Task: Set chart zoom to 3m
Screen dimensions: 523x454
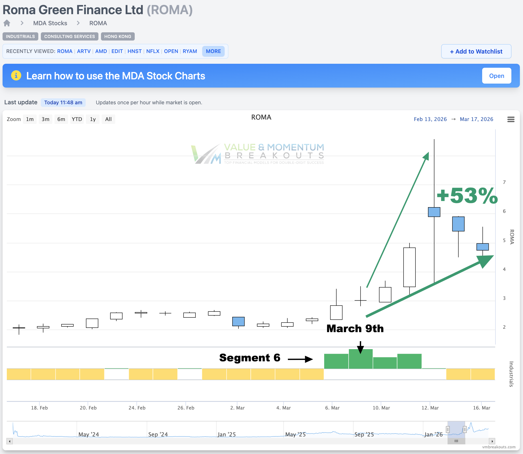Action: coord(45,119)
